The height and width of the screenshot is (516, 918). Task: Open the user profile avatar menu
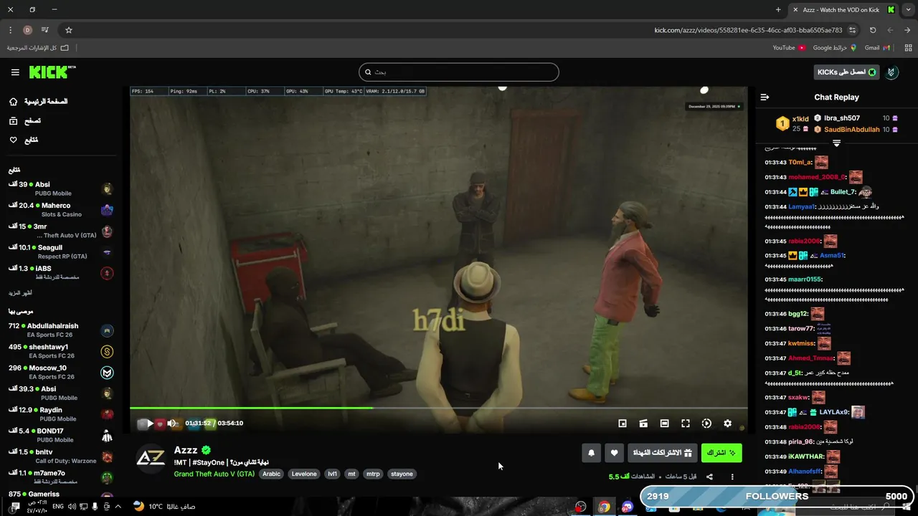(891, 72)
